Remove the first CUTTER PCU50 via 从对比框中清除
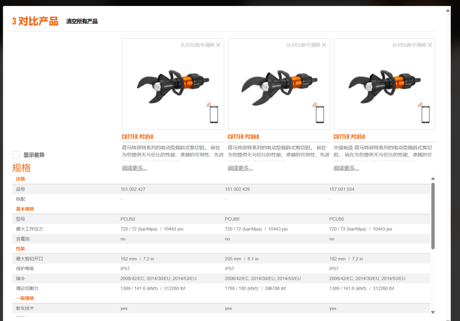The height and width of the screenshot is (321, 460). 200,45
